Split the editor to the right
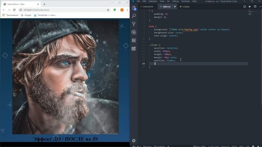The image size is (262, 147). pyautogui.click(x=255, y=7)
